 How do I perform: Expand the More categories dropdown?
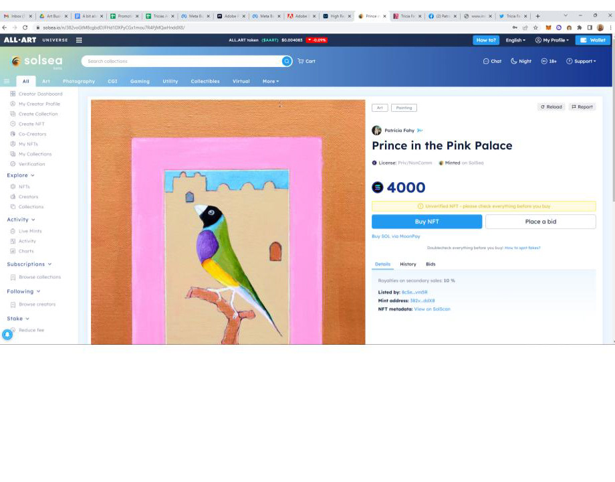(x=271, y=81)
